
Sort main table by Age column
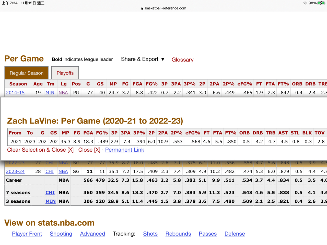pyautogui.click(x=38, y=84)
